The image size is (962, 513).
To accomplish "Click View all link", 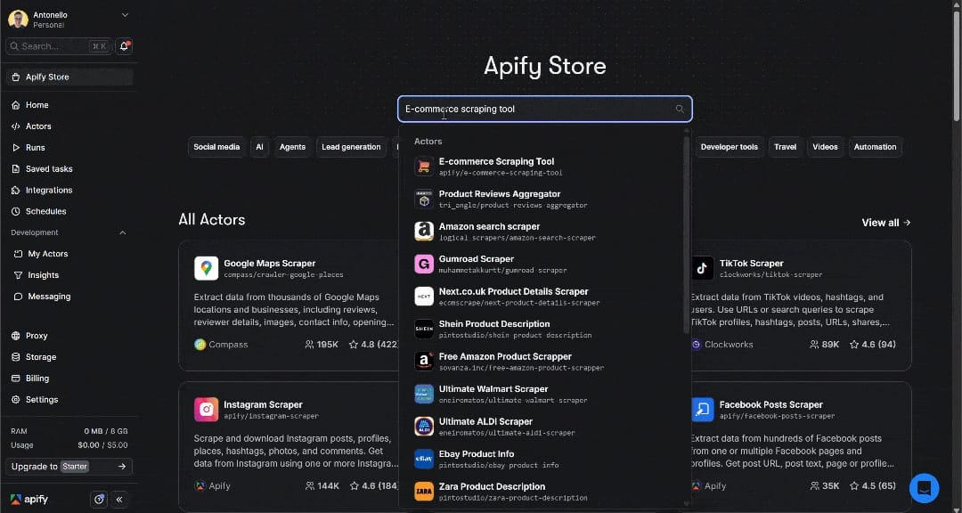I will pyautogui.click(x=886, y=223).
